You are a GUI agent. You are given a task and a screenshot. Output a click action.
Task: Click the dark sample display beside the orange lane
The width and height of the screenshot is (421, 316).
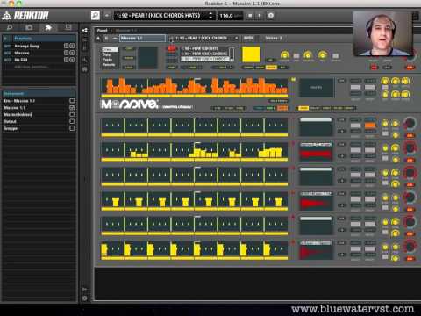click(x=317, y=88)
